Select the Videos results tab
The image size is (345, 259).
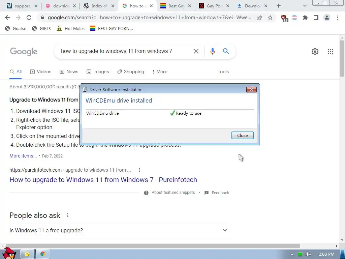40,71
